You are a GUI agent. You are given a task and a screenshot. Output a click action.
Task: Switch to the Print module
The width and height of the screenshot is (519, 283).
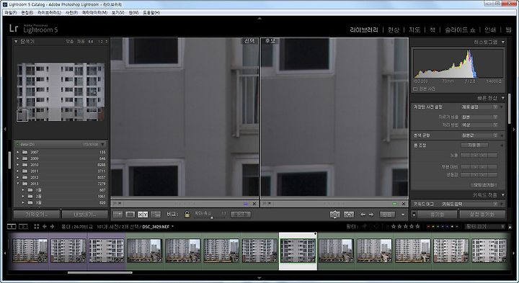coord(490,30)
